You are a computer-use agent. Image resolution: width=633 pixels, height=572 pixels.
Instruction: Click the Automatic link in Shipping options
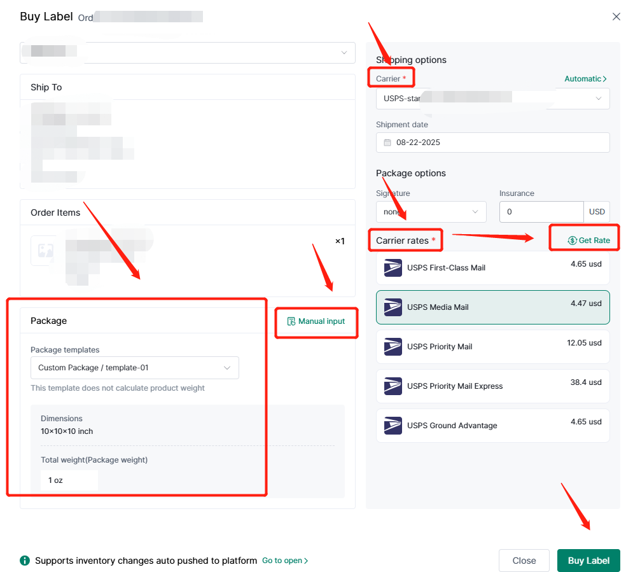click(585, 79)
